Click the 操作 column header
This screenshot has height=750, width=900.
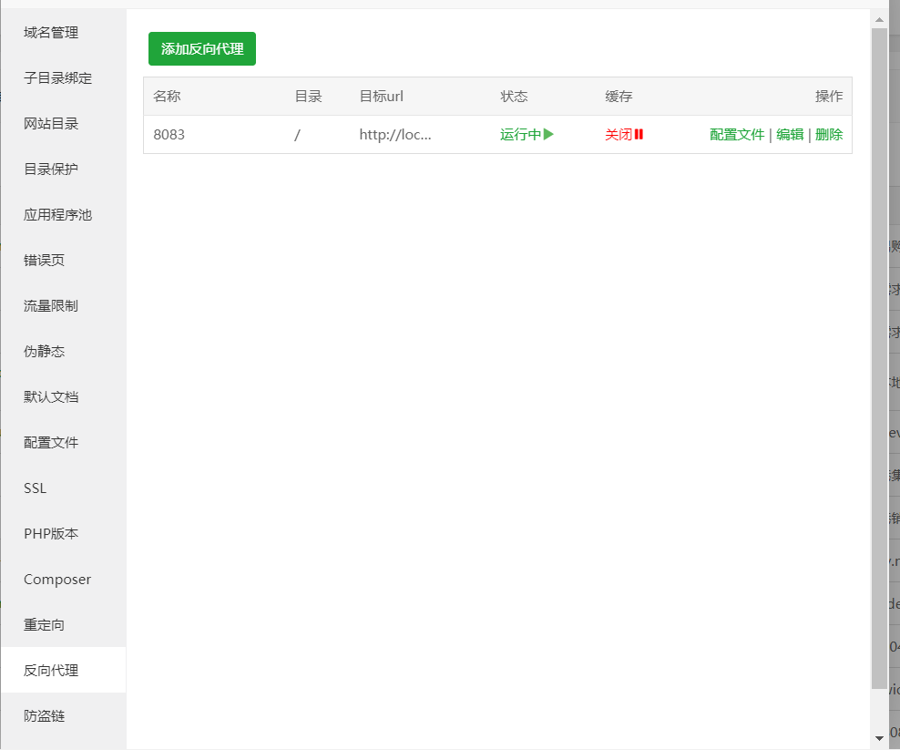829,96
